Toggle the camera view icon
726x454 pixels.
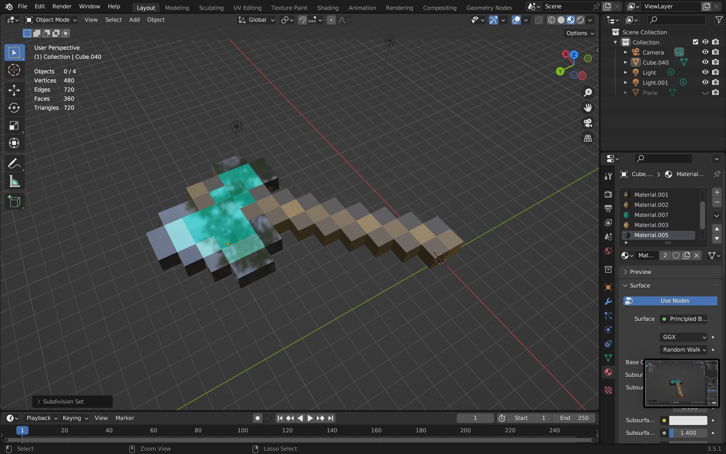tap(587, 123)
